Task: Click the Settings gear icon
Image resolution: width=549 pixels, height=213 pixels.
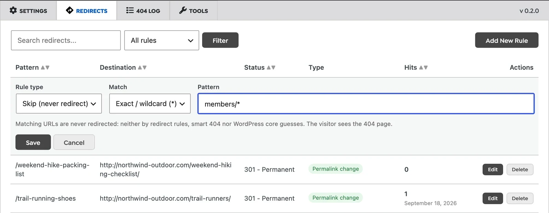Action: 13,10
